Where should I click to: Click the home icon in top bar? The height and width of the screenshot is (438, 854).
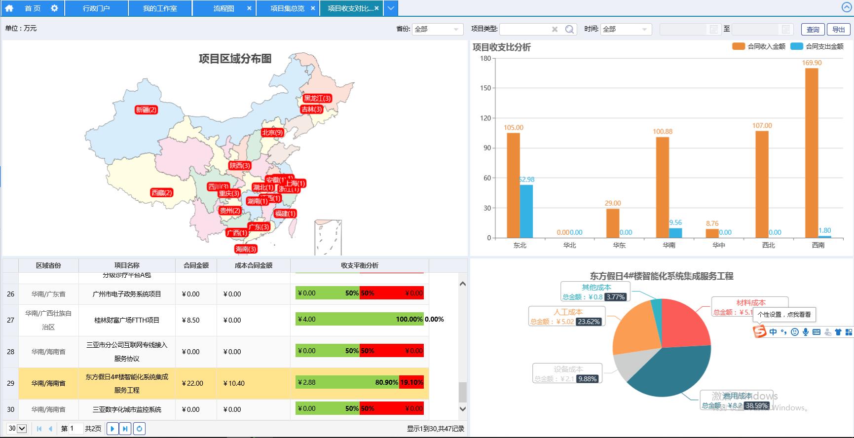[x=9, y=8]
